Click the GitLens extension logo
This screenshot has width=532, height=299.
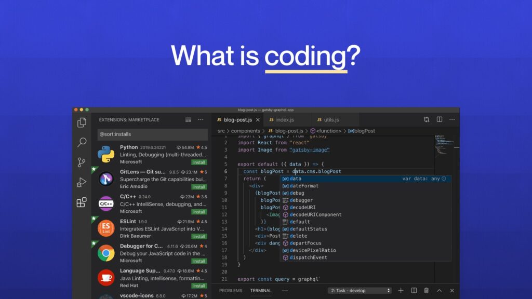106,179
